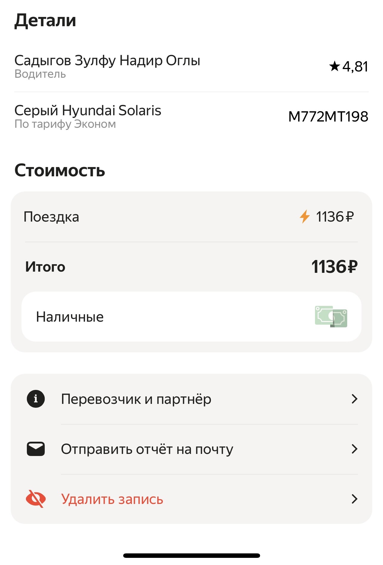383x565 pixels.
Task: Open Отправить отчёт на почту via chevron
Action: tap(354, 449)
